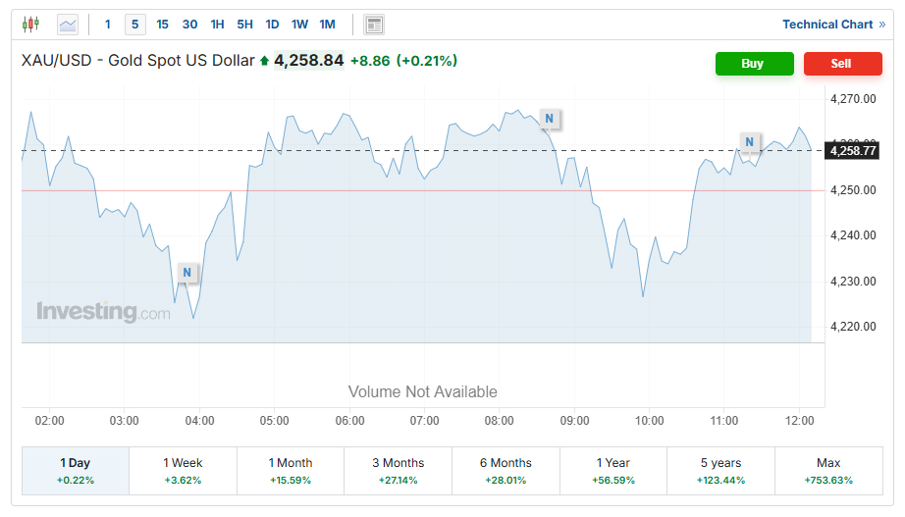Select the 1H interval
The image size is (905, 517).
point(217,25)
